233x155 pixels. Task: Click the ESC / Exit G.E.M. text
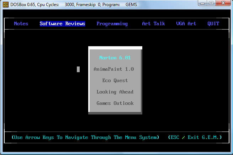195,137
